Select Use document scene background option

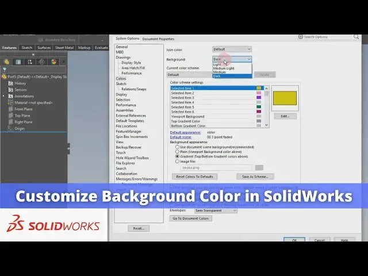click(177, 147)
